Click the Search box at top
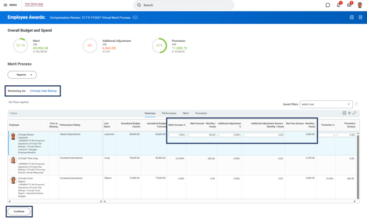 pyautogui.click(x=184, y=5)
